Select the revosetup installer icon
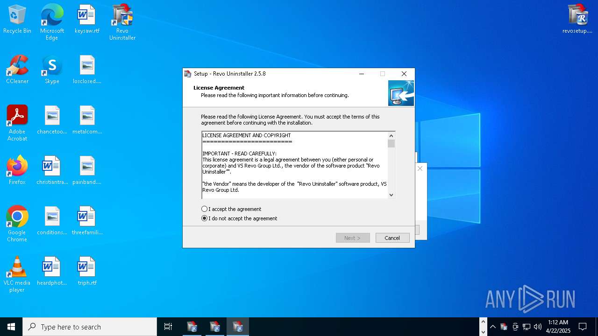Image resolution: width=598 pixels, height=336 pixels. tap(577, 20)
